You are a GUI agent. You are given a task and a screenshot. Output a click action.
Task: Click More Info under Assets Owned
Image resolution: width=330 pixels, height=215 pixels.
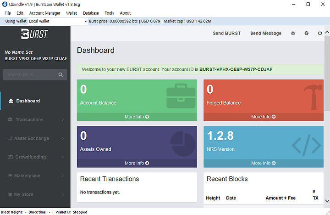(x=137, y=163)
